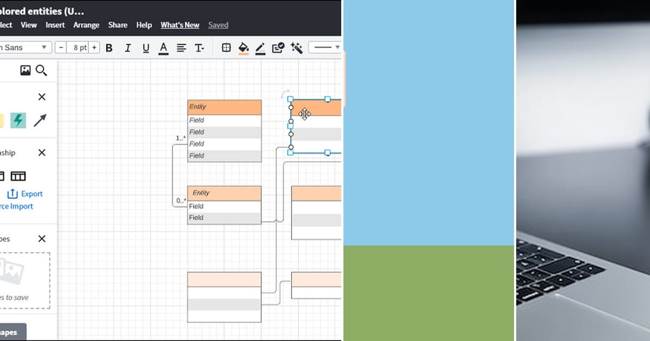Open the line color pencil tool
Screen dimensions: 650x341
(x=260, y=48)
